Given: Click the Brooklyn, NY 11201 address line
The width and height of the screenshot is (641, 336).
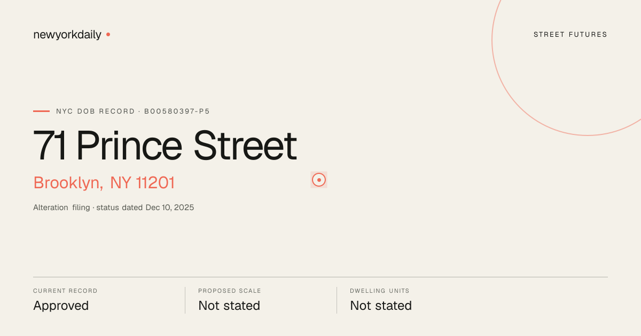Looking at the screenshot, I should click(104, 183).
